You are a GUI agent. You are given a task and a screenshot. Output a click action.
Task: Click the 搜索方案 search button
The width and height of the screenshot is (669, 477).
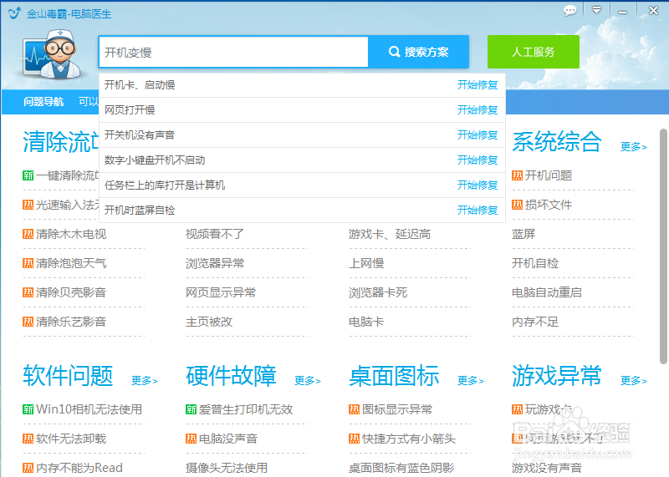click(419, 52)
